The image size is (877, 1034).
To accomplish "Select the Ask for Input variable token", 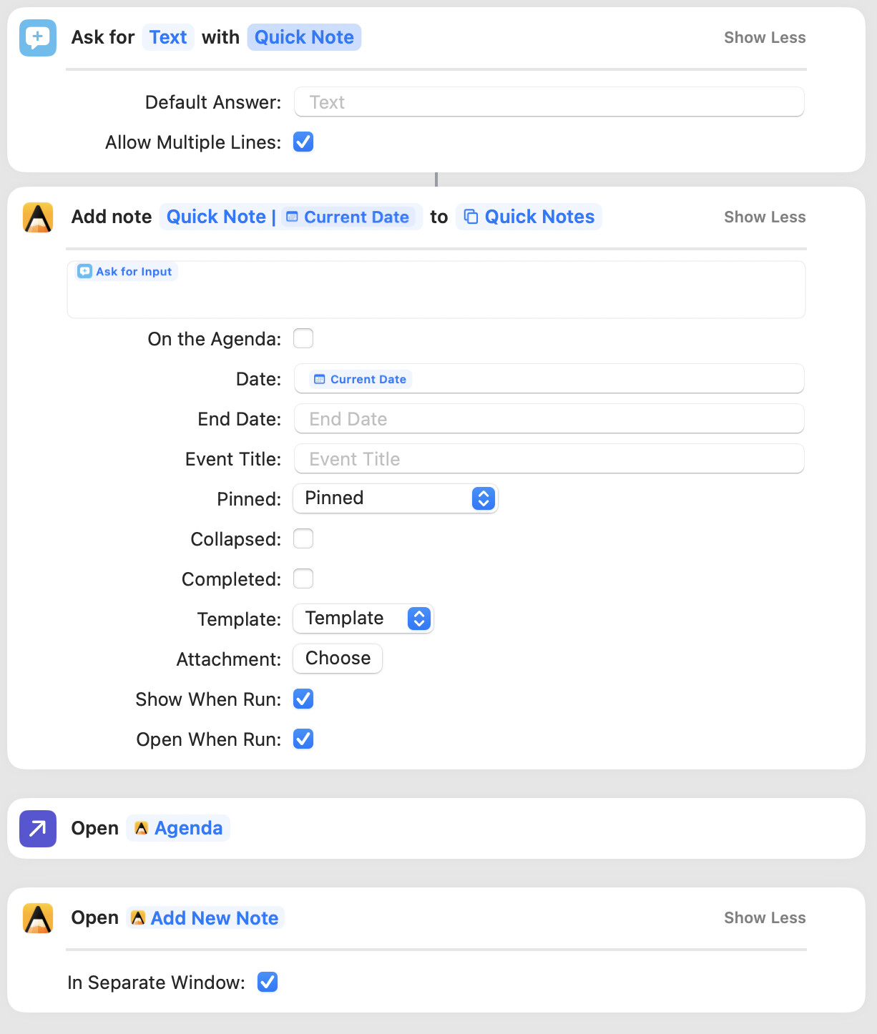I will tap(125, 272).
